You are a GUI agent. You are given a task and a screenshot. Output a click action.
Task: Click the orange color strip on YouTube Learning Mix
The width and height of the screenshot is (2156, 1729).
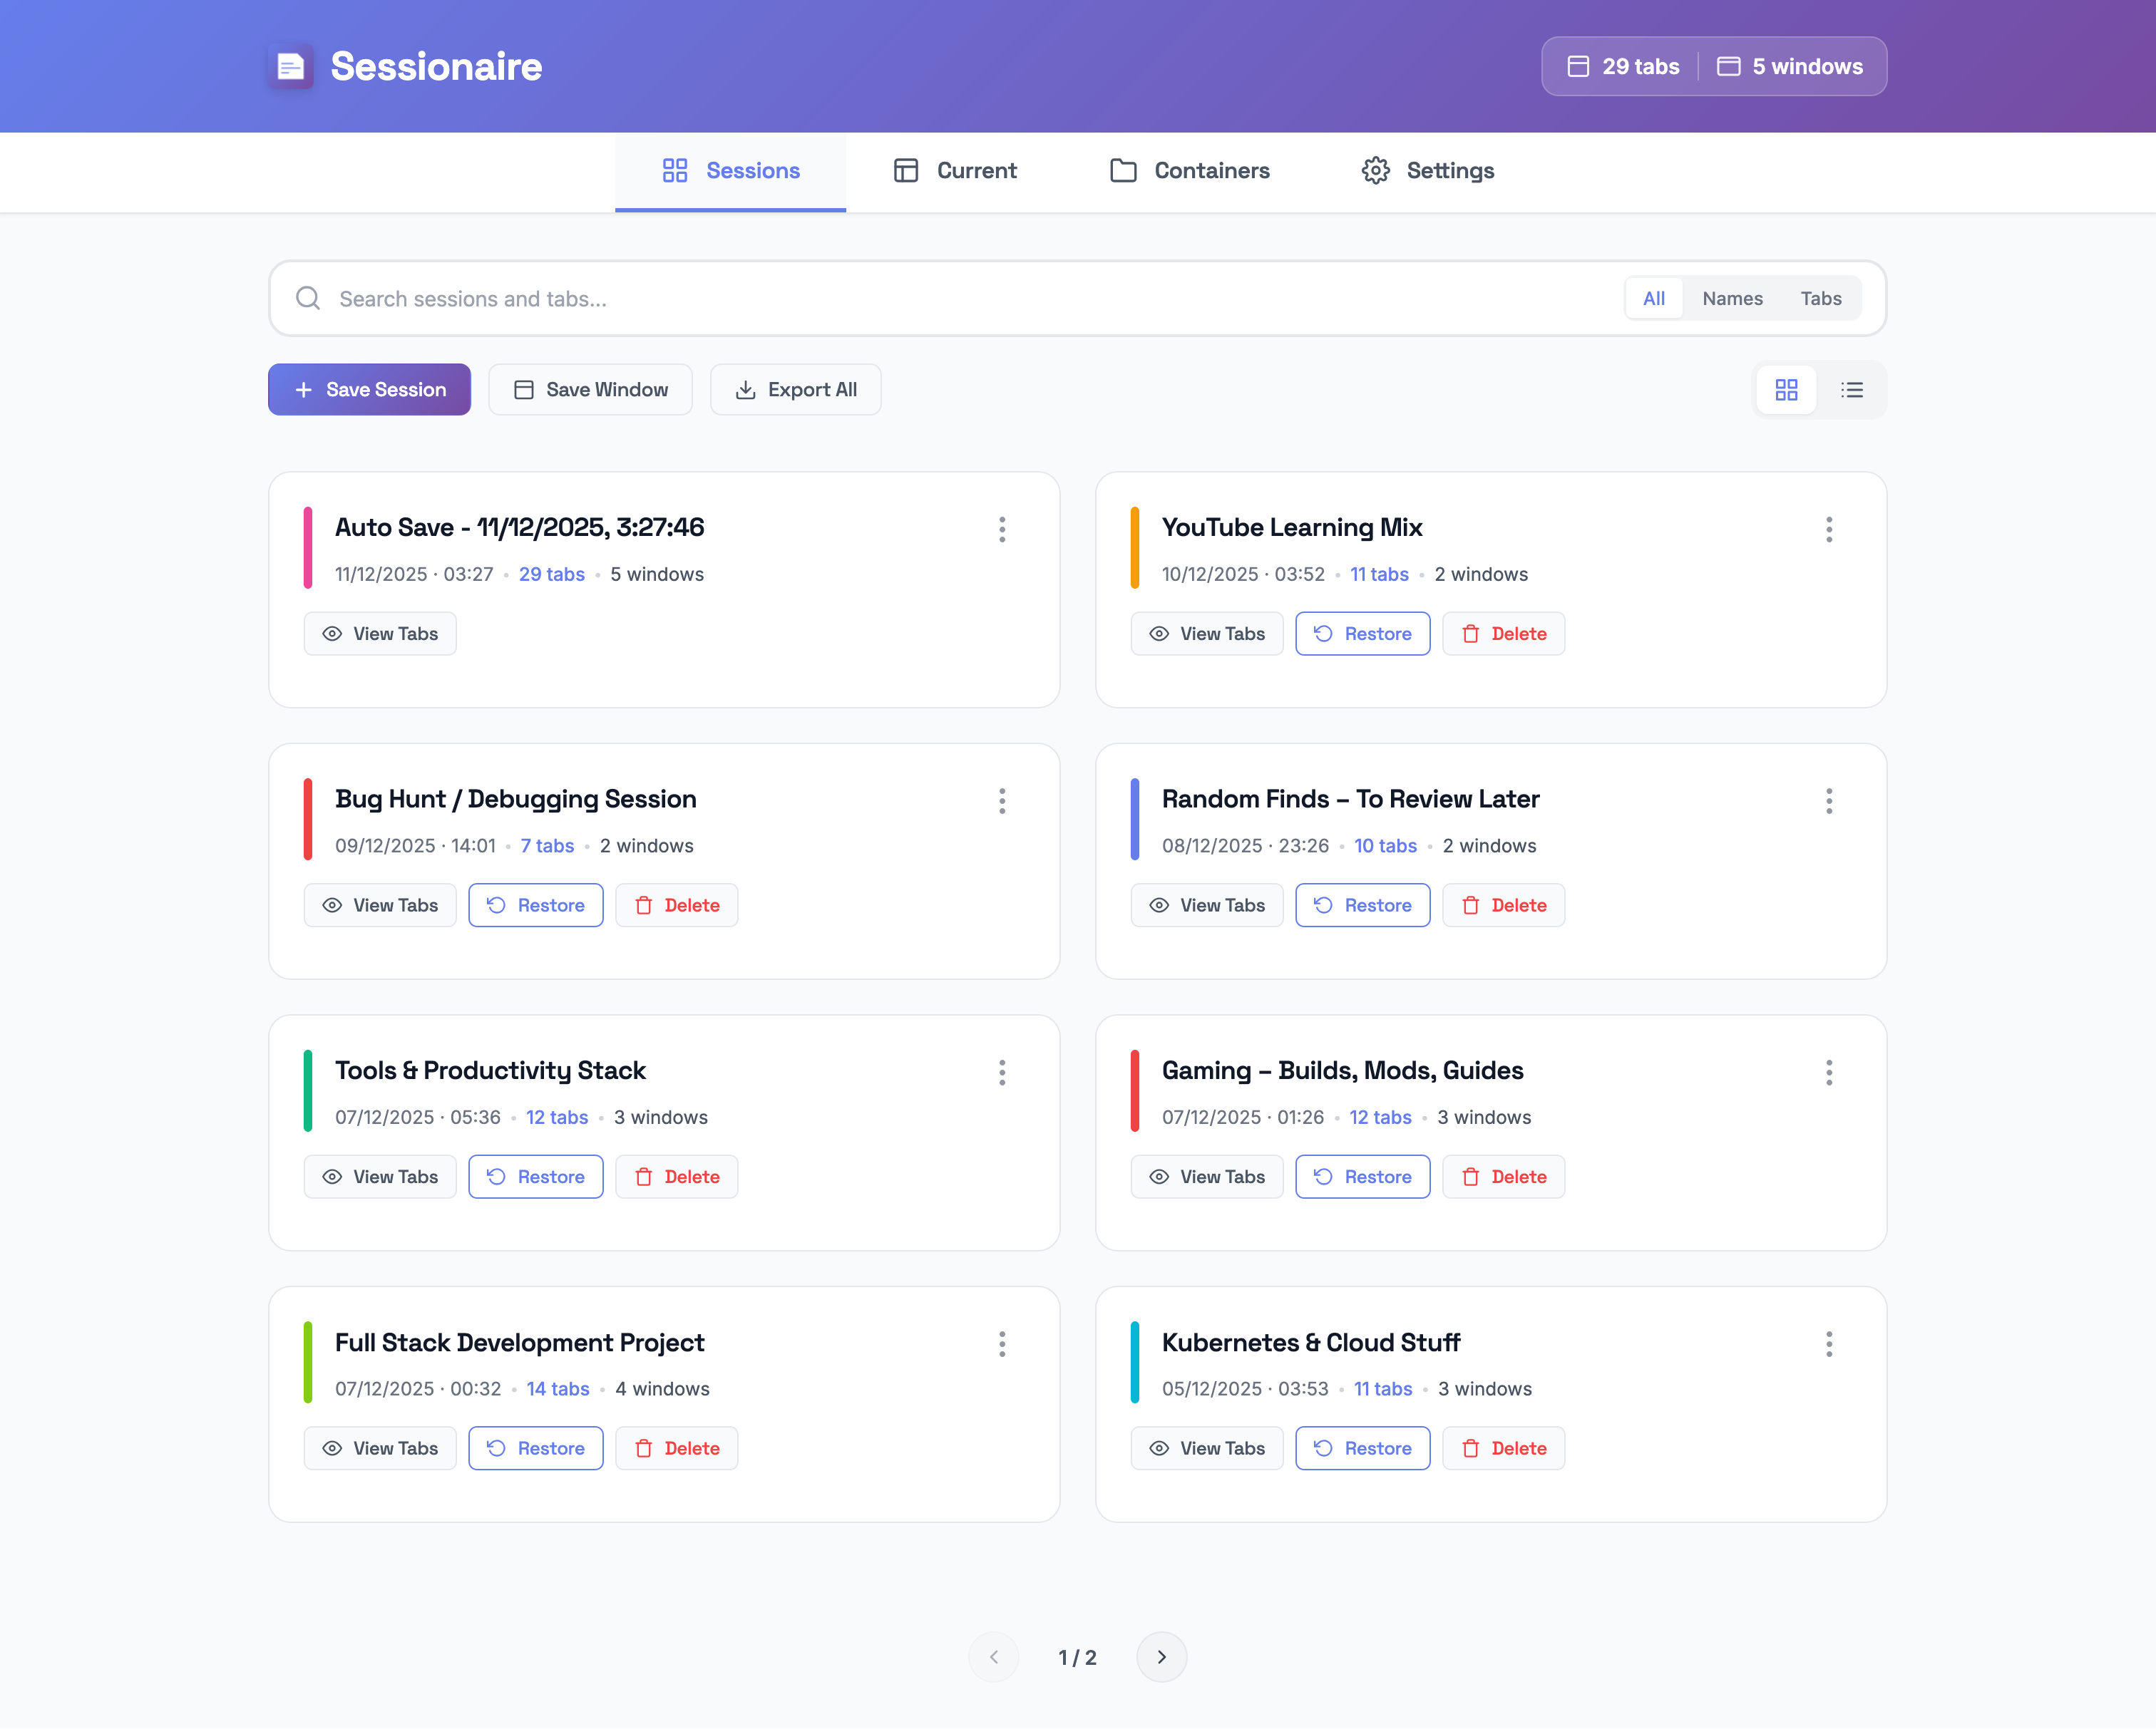click(x=1136, y=547)
